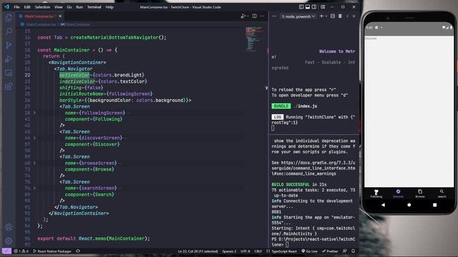Click 'Go Live' in status bar
The height and width of the screenshot is (257, 458).
[x=310, y=251]
